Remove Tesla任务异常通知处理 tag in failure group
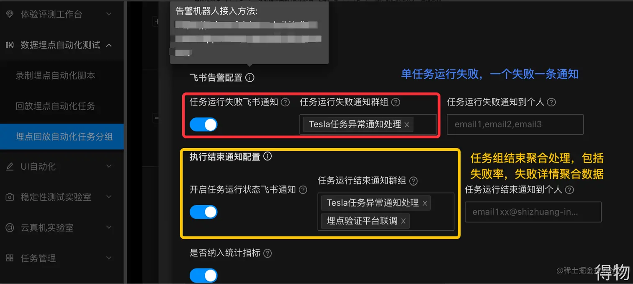Image resolution: width=633 pixels, height=284 pixels. pyautogui.click(x=407, y=125)
